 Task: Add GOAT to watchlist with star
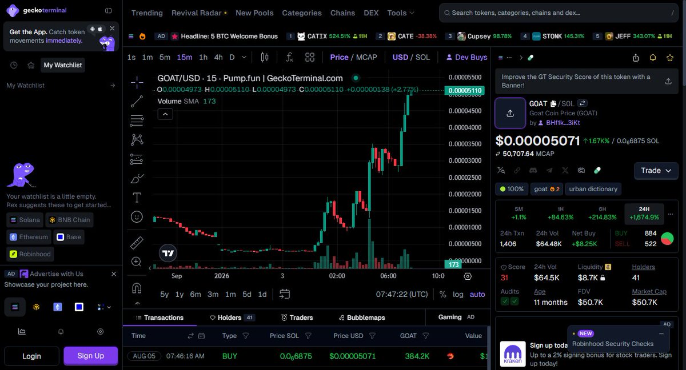[669, 58]
